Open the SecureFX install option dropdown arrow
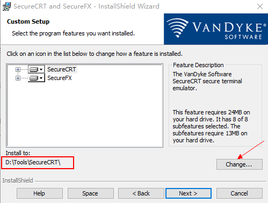268x203 pixels. click(x=41, y=78)
